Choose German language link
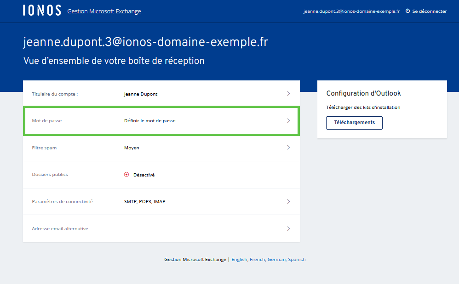 pos(276,260)
